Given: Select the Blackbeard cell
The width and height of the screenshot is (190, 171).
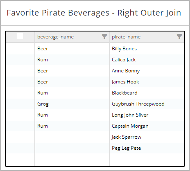Looking at the screenshot, I should coord(147,93).
